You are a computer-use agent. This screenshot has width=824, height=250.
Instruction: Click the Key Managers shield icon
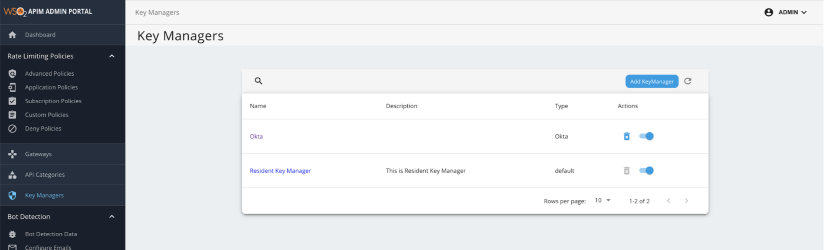coord(12,195)
